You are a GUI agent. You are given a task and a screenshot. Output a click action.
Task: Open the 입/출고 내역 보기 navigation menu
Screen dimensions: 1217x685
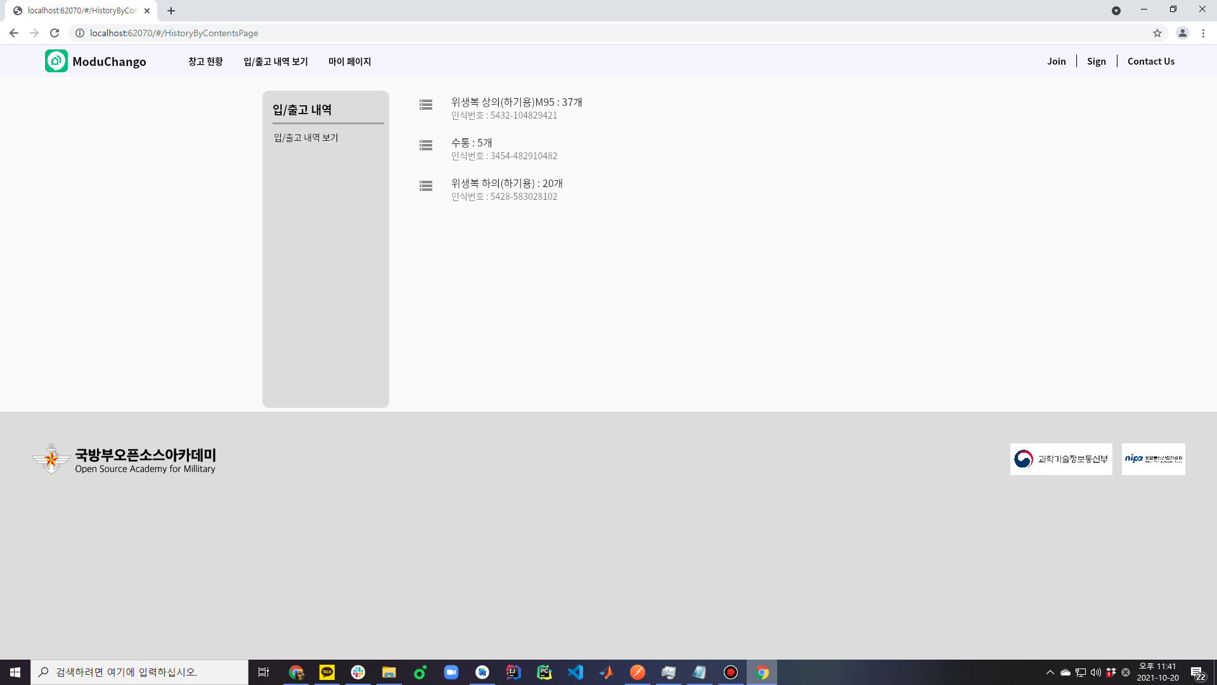[x=276, y=62]
